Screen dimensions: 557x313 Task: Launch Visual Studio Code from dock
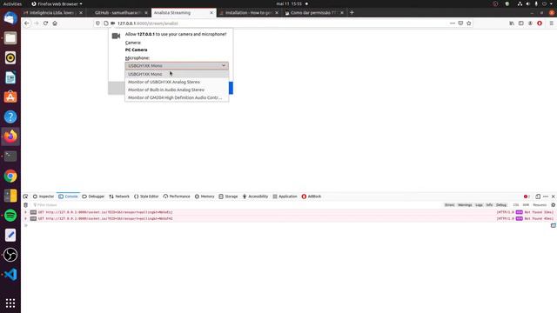(10, 275)
